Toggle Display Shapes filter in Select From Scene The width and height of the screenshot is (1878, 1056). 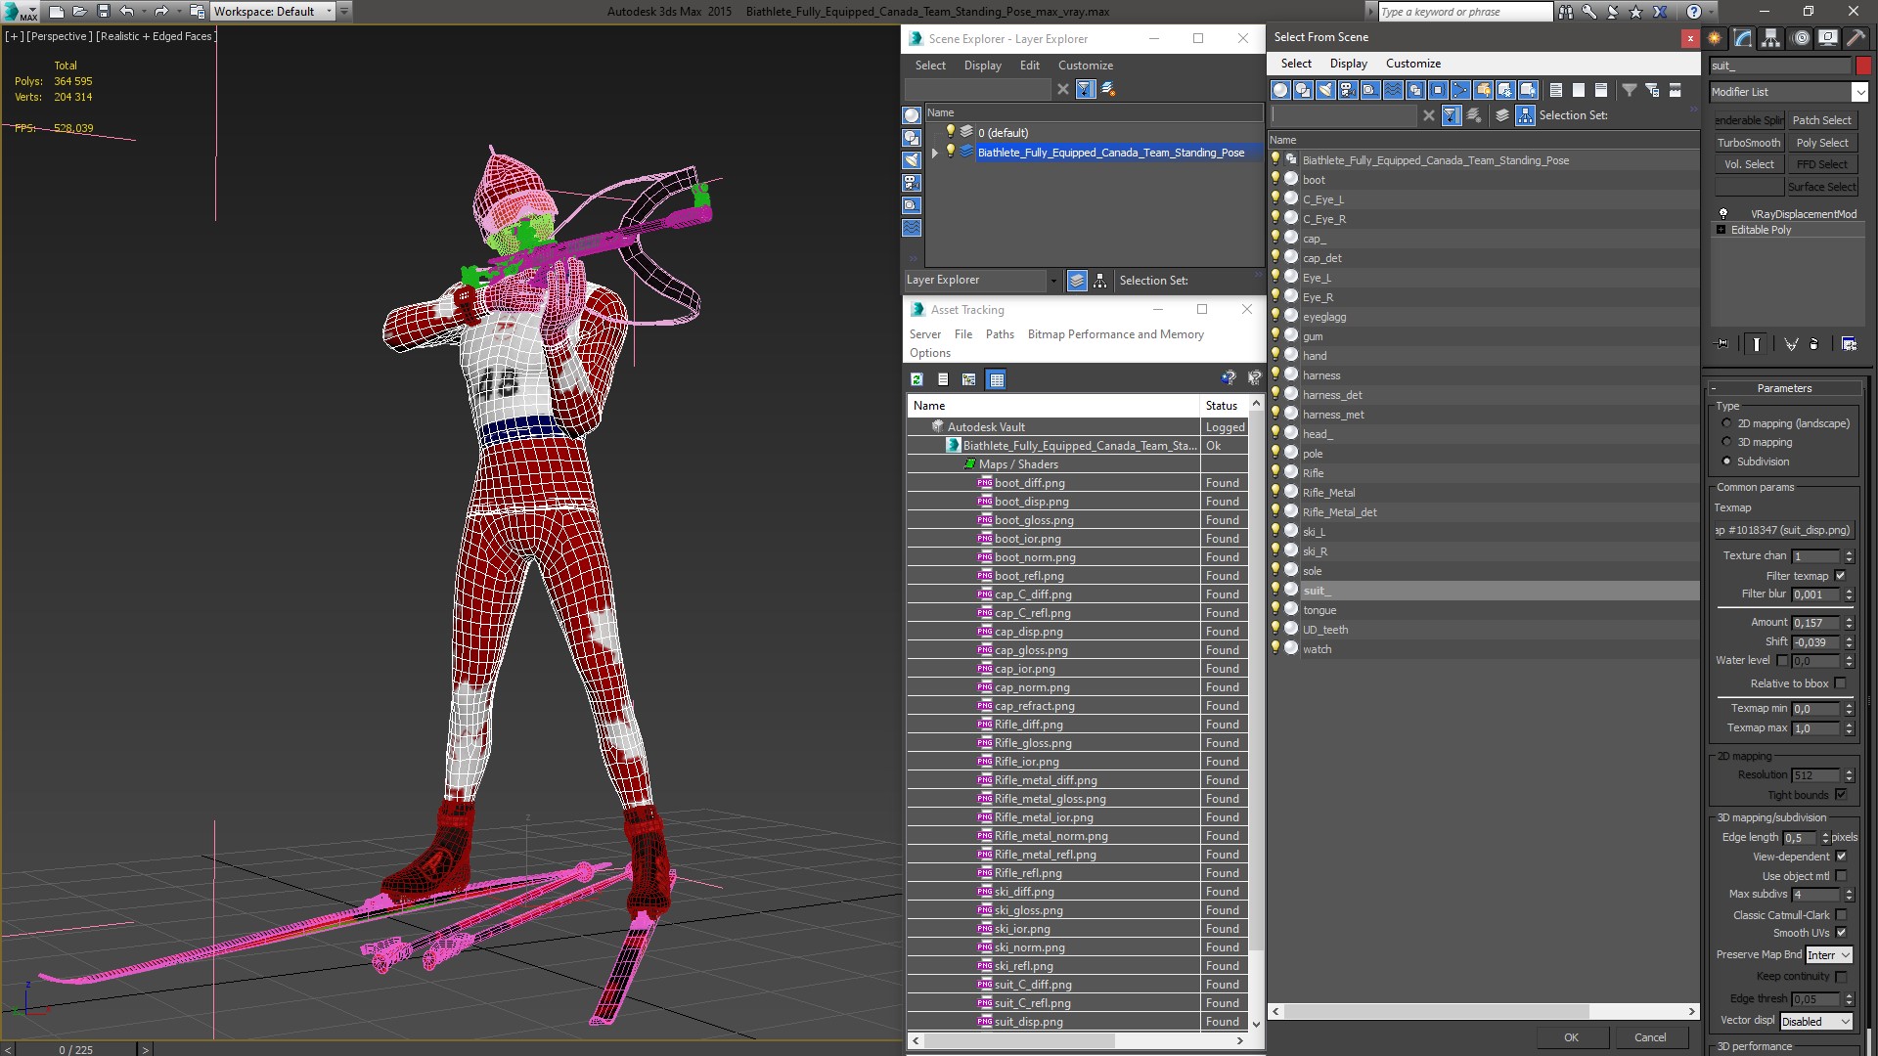point(1303,90)
